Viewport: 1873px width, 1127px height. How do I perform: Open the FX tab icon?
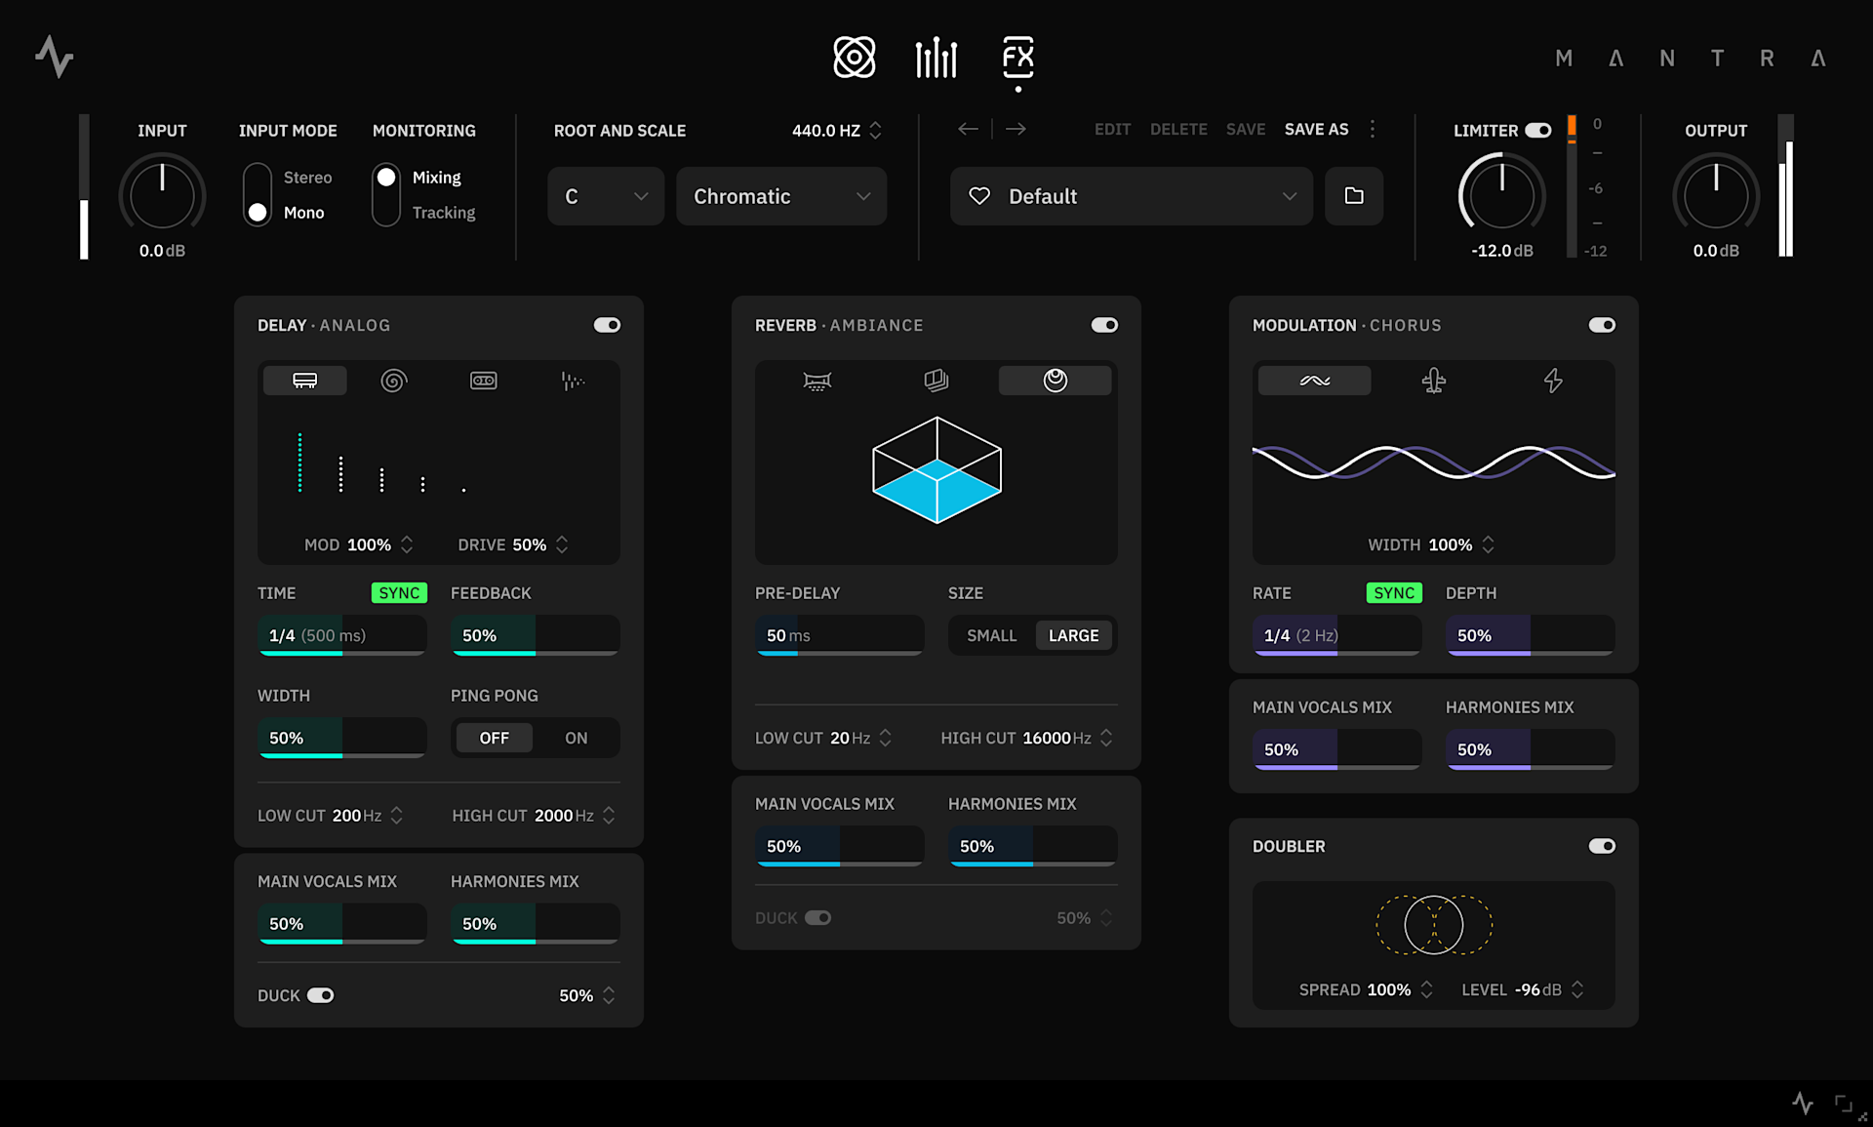tap(1017, 58)
